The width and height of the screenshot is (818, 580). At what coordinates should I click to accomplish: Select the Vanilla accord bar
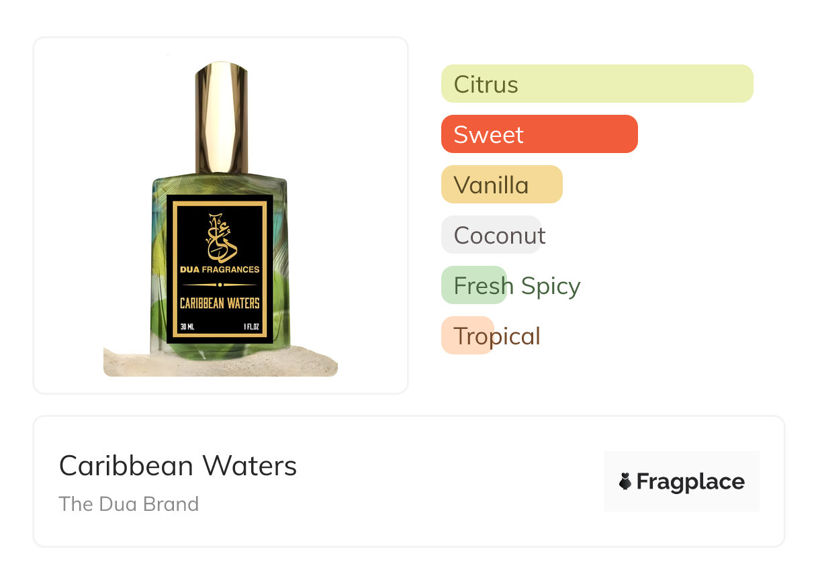502,185
